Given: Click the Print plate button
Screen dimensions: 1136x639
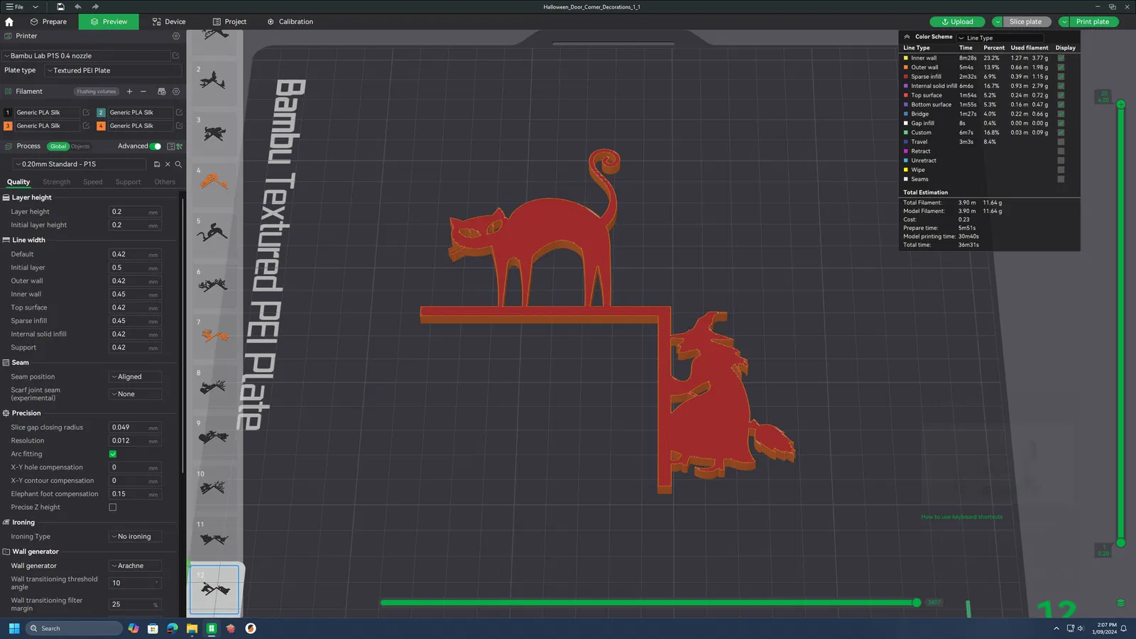Looking at the screenshot, I should [1092, 22].
